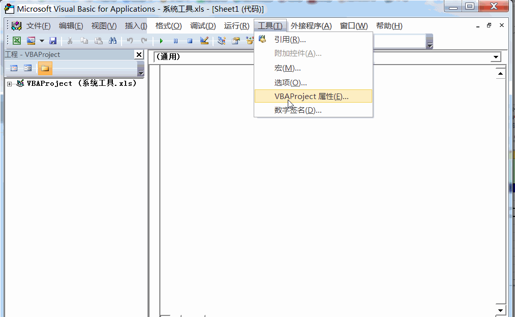Open the 编辑(E) menu

[71, 26]
